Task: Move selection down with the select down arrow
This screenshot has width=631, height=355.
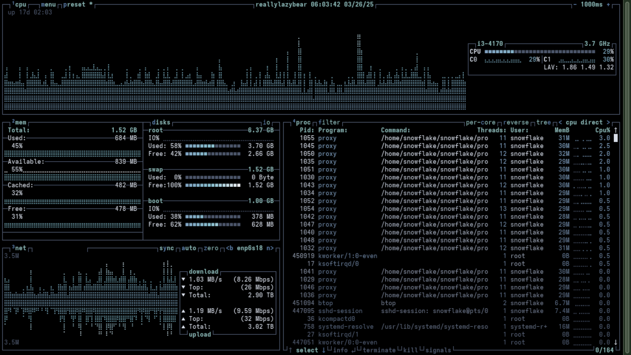Action: point(324,350)
